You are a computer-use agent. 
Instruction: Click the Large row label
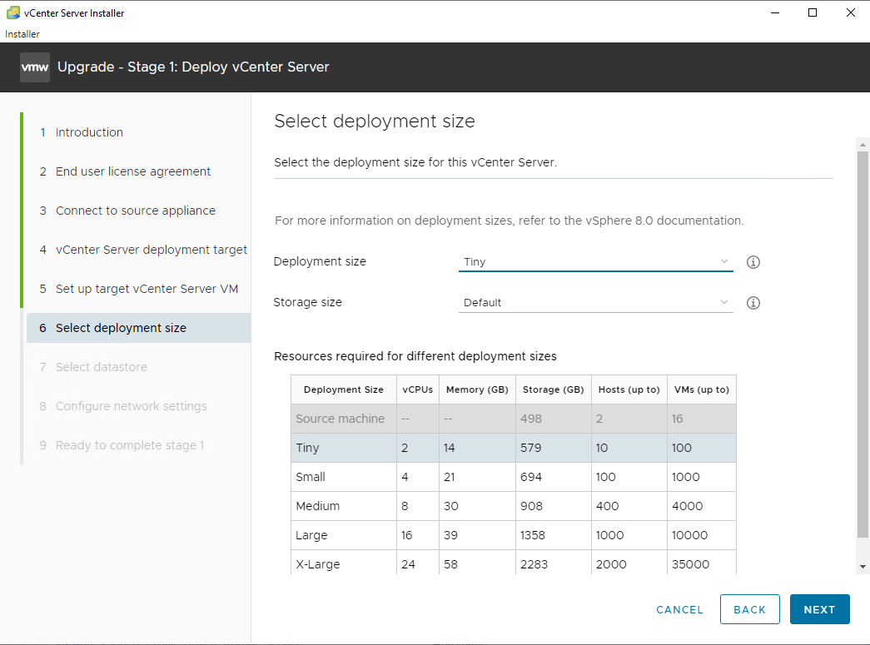click(311, 535)
